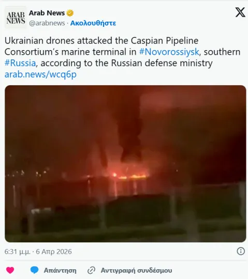Viewport: 248px width, 279px height.
Task: Open the X logo link
Action: click(x=240, y=12)
